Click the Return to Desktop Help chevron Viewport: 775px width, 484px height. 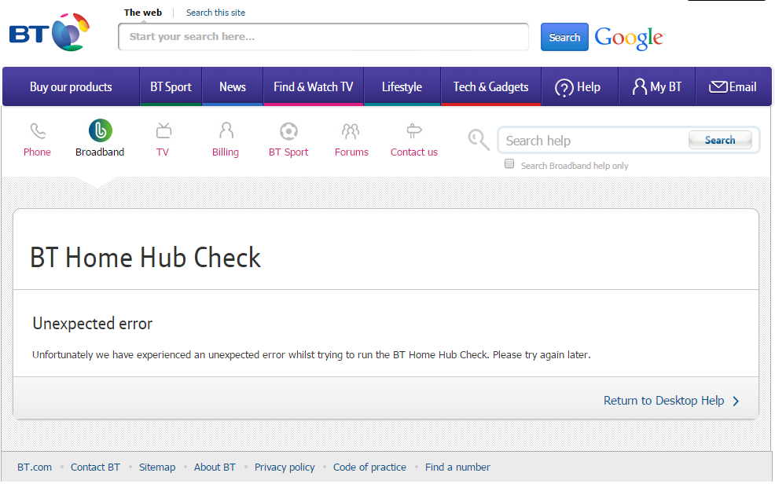[736, 401]
